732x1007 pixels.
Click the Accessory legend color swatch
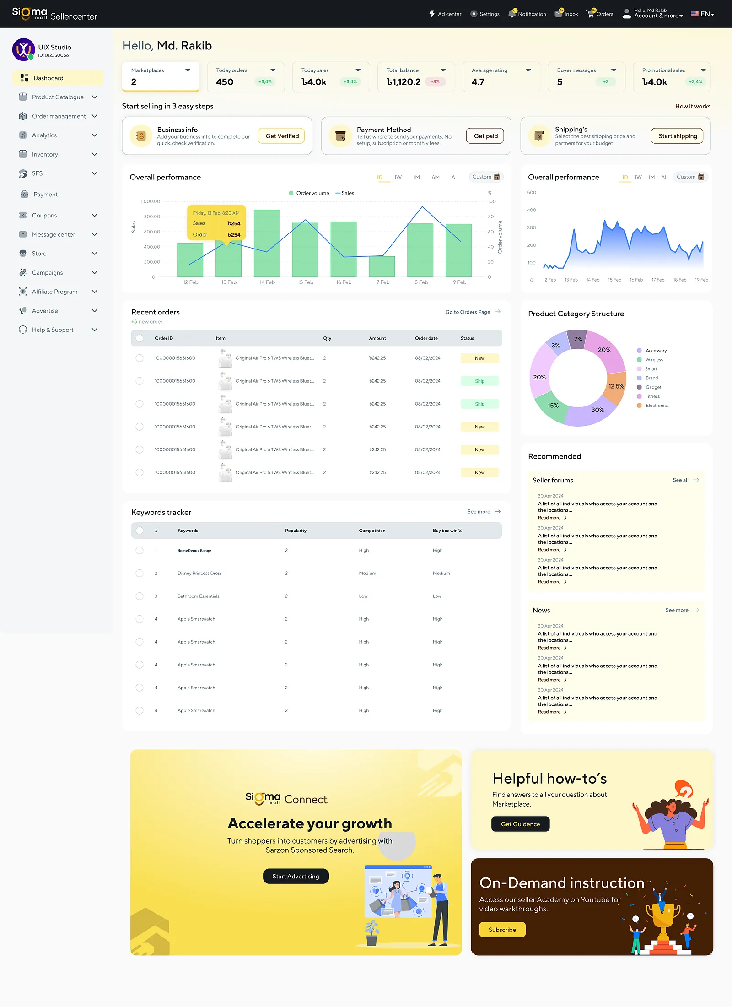point(639,351)
